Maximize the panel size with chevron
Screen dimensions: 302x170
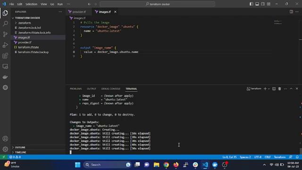pyautogui.click(x=291, y=89)
